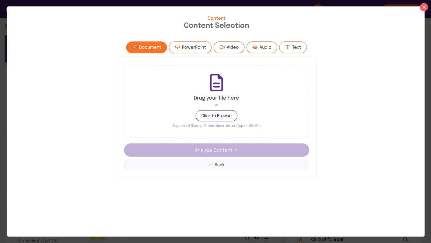Go Back to the previous step
Screen dimensions: 431x243
[x=216, y=165]
